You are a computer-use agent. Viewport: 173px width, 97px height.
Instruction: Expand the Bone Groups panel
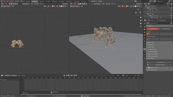click(x=151, y=43)
